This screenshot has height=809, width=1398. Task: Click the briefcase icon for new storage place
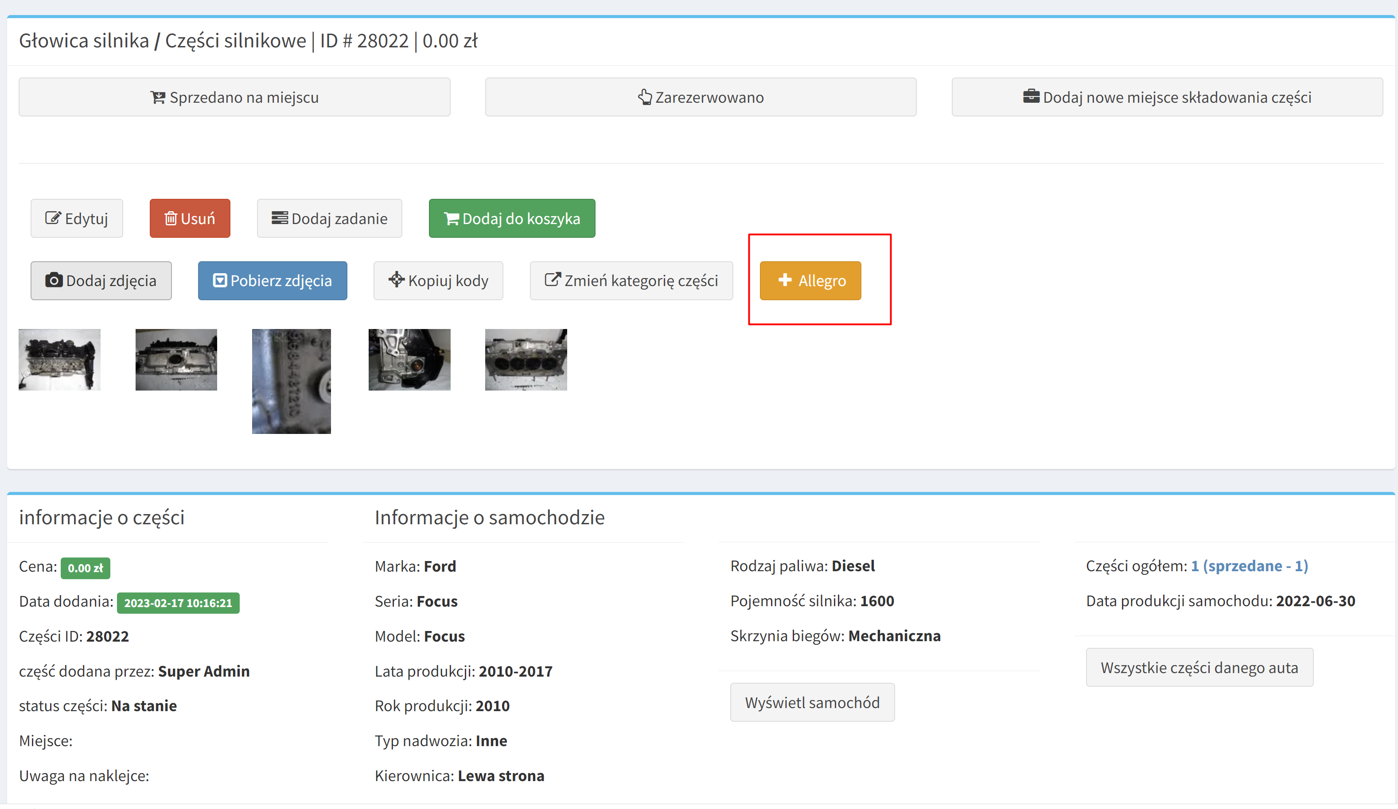click(1031, 97)
